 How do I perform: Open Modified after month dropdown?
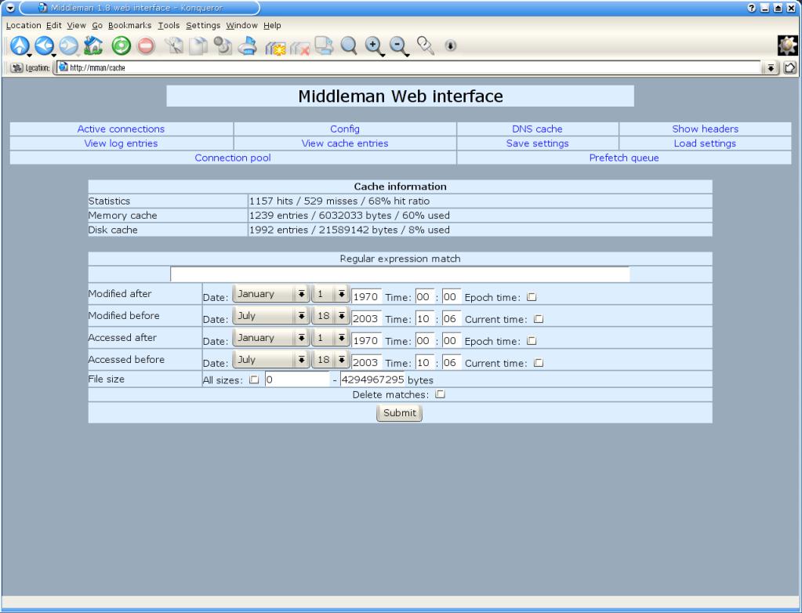click(270, 294)
